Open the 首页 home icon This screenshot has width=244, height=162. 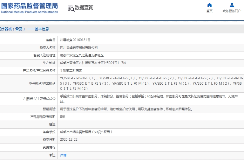tap(209, 5)
